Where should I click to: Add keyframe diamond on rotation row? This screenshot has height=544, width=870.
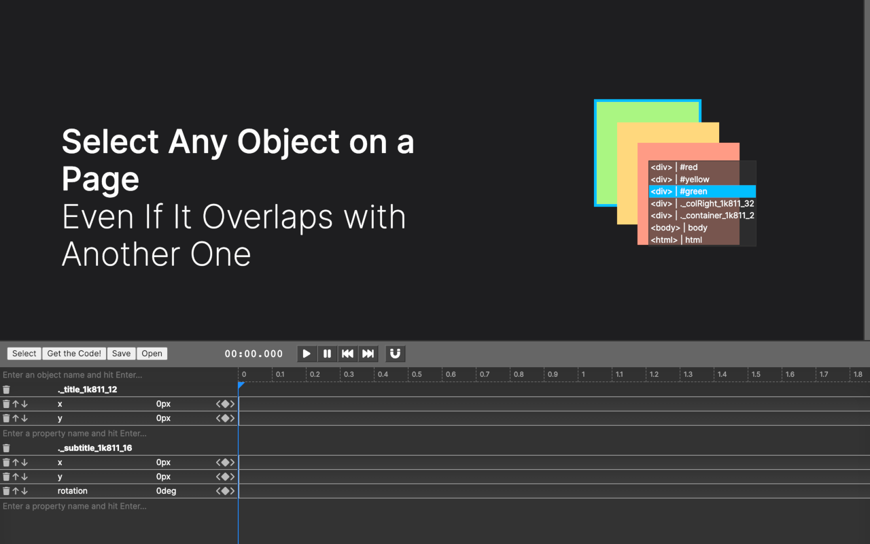pyautogui.click(x=225, y=491)
